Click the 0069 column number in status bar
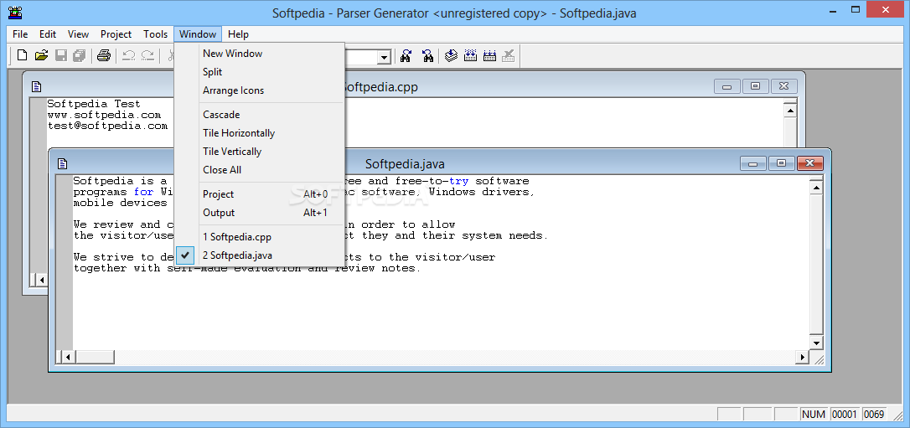This screenshot has height=428, width=910. pos(874,414)
